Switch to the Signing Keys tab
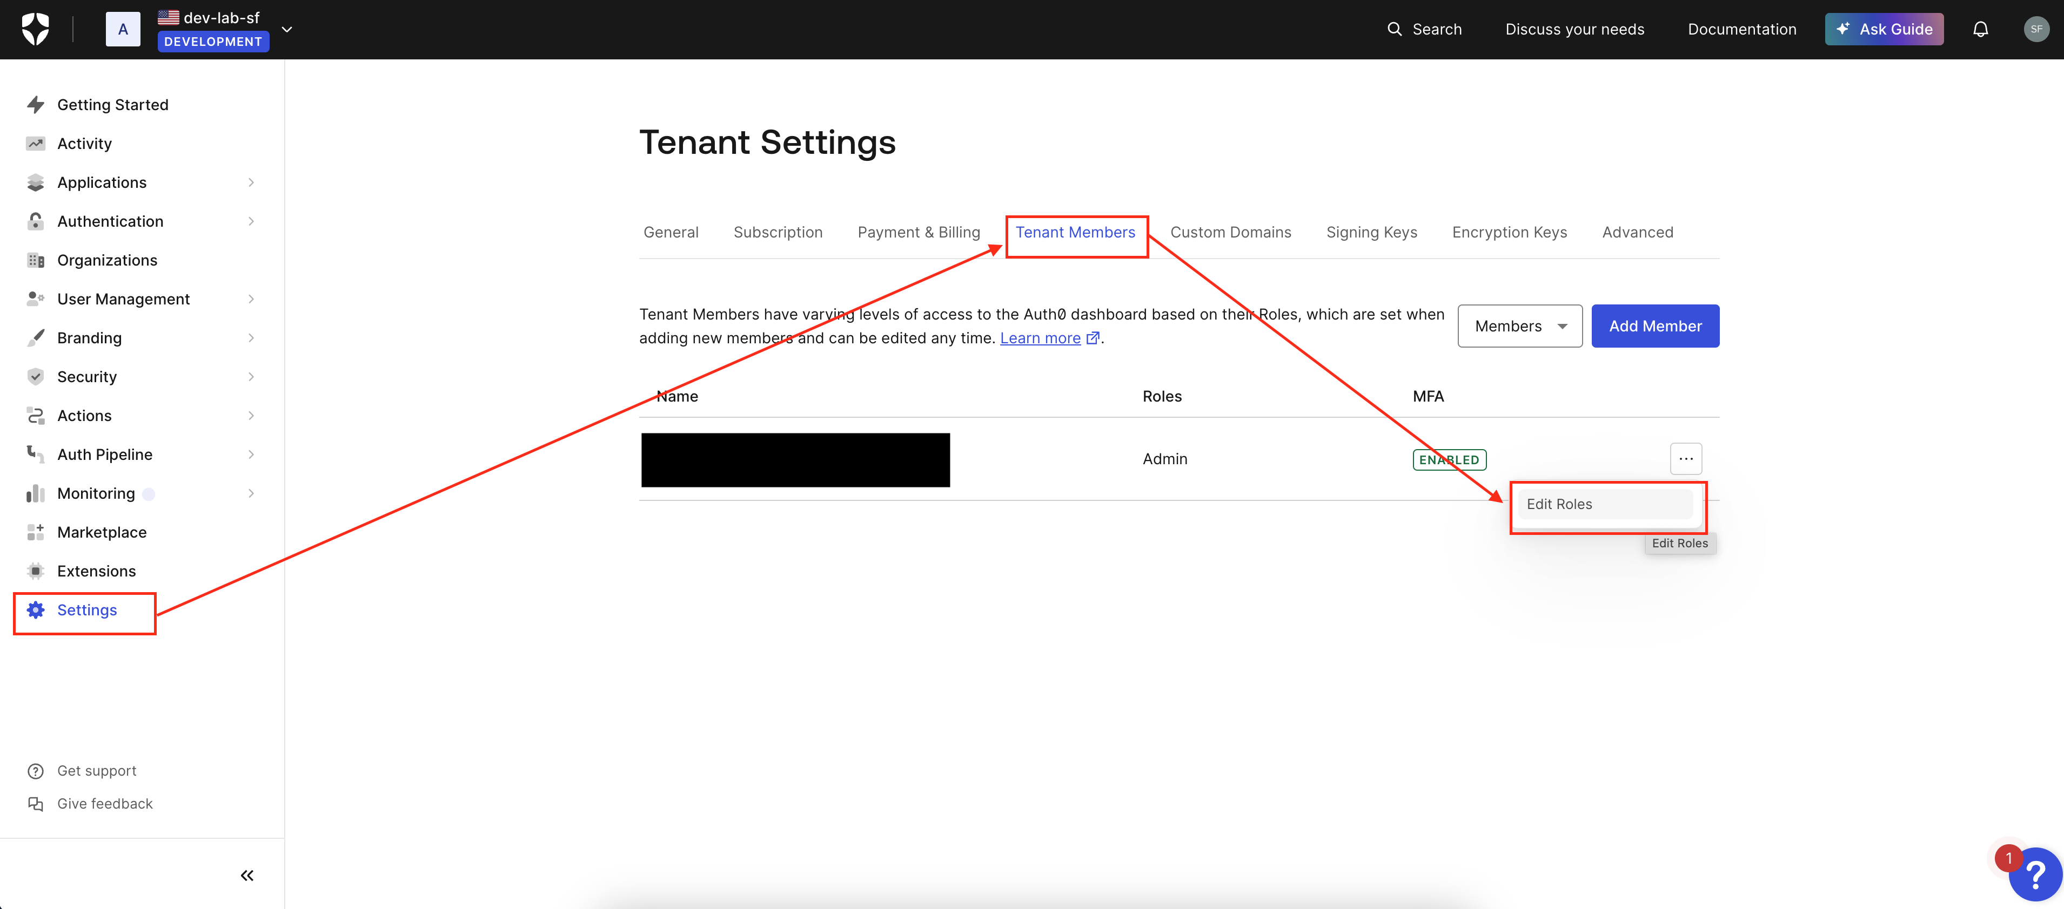2064x909 pixels. pos(1372,232)
